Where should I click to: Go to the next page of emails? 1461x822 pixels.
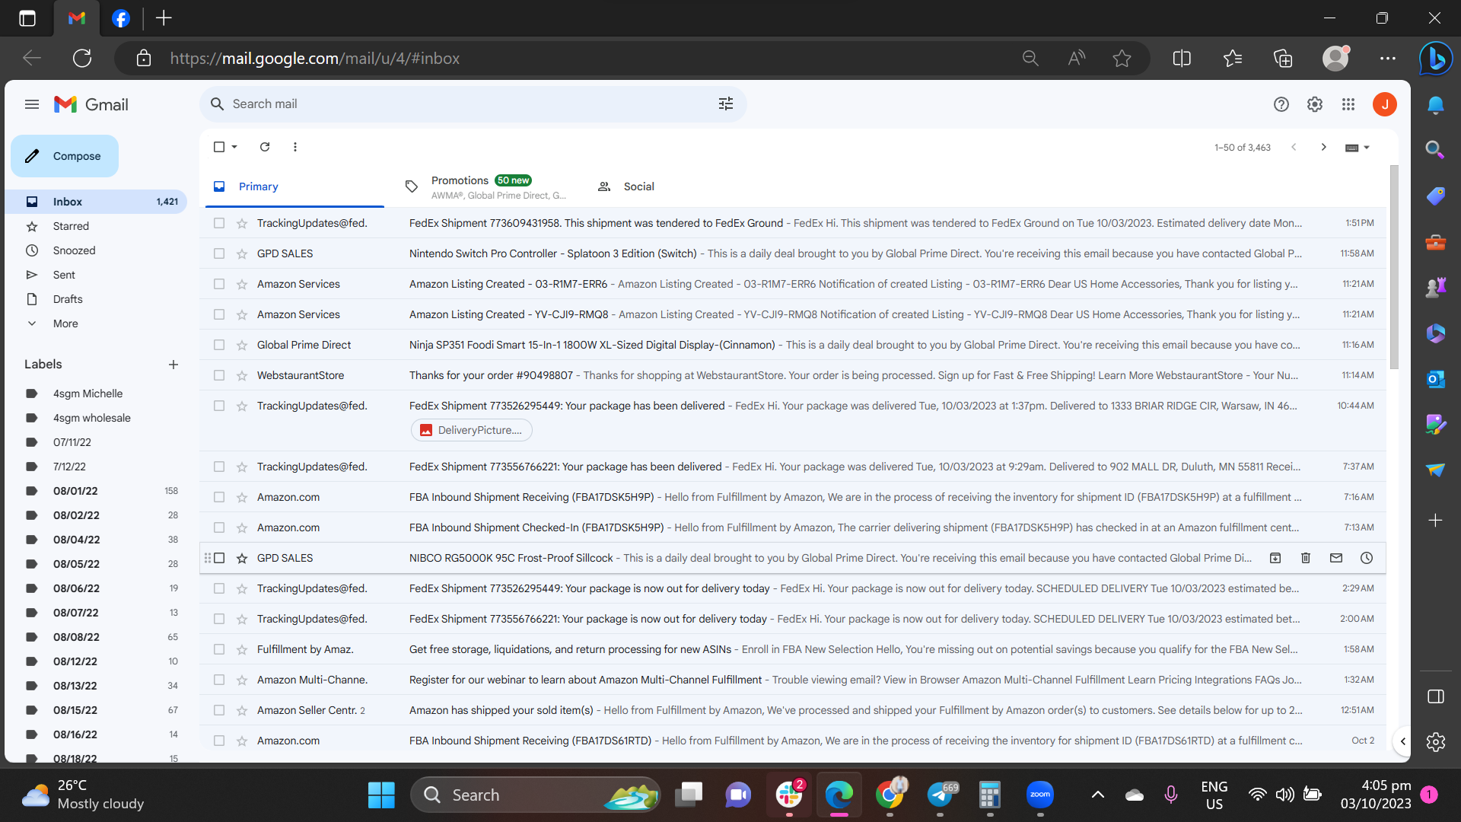(1324, 147)
